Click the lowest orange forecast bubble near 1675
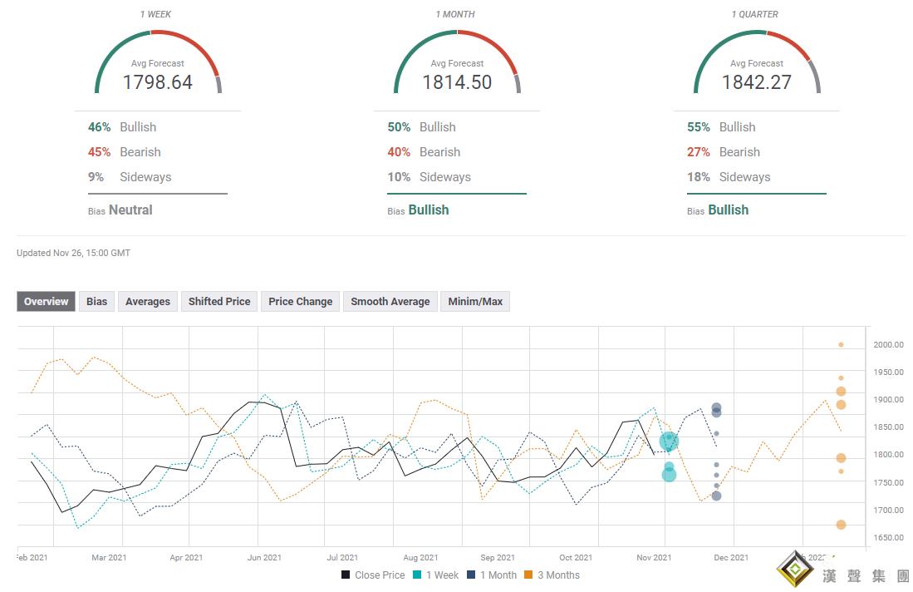 click(841, 525)
